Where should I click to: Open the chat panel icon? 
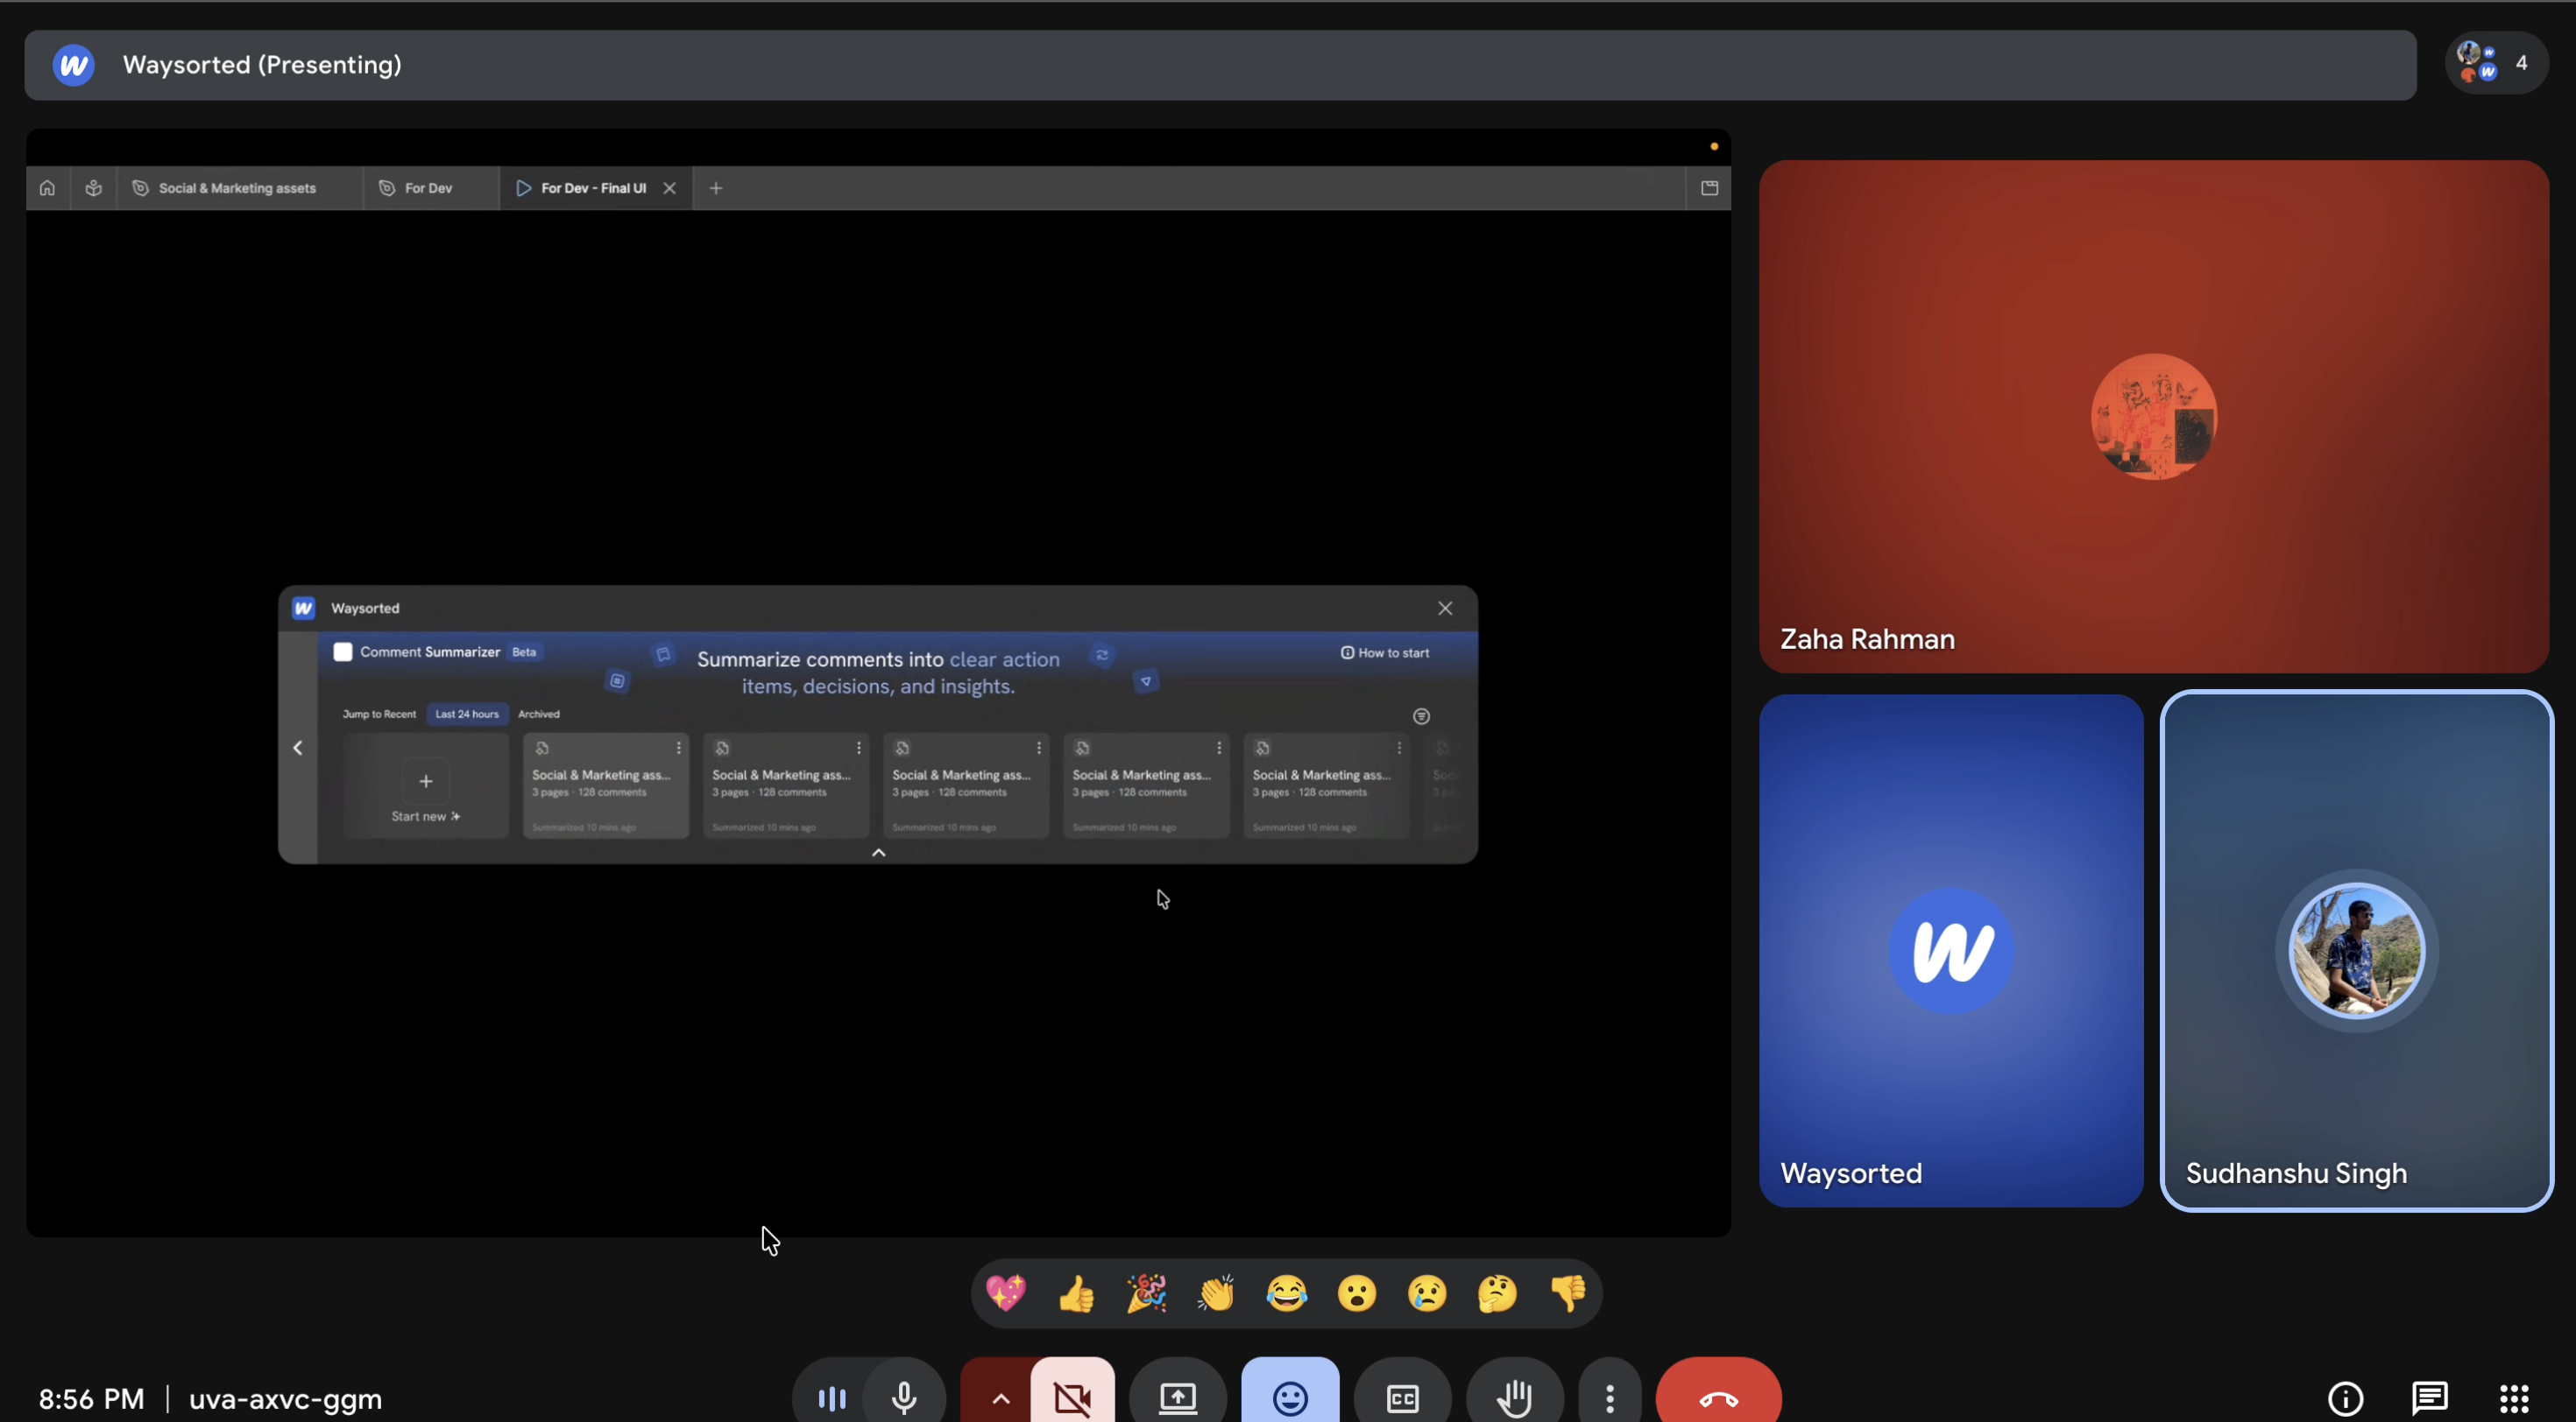coord(2429,1398)
